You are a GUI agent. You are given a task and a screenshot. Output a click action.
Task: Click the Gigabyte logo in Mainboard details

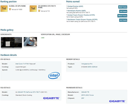(x=117, y=101)
